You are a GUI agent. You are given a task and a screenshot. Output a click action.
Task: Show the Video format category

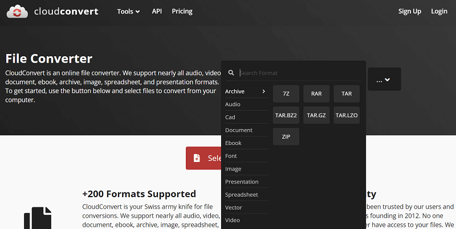(233, 220)
